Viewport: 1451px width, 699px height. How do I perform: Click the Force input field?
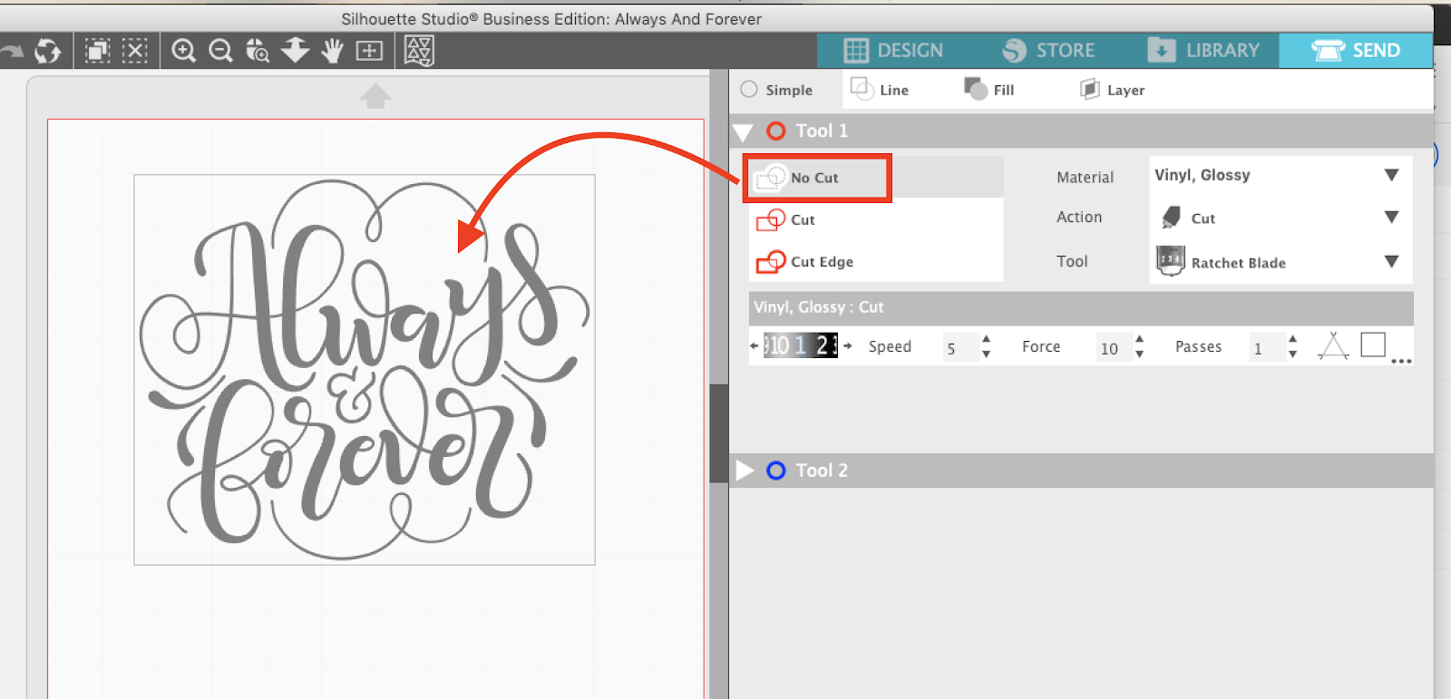(x=1114, y=347)
